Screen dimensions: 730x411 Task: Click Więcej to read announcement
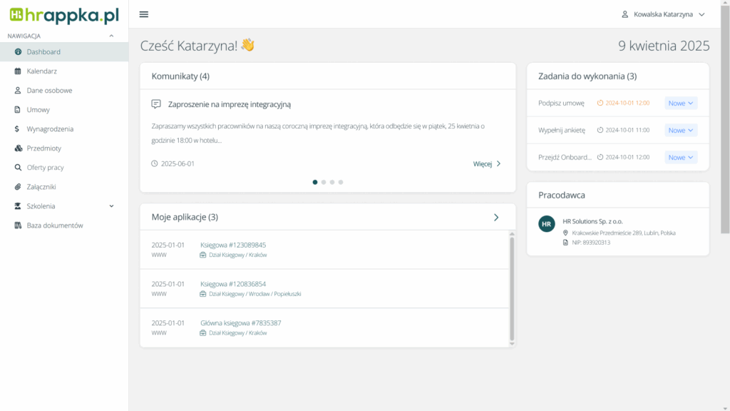coord(487,163)
